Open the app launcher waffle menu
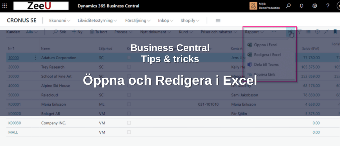 click(5, 6)
